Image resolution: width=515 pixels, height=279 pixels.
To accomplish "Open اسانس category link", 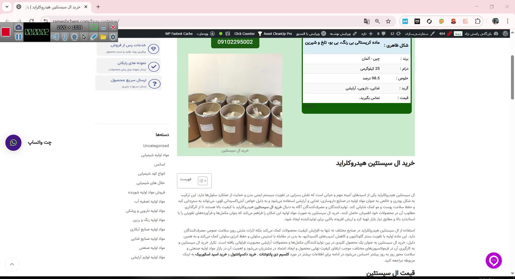I will (160, 164).
